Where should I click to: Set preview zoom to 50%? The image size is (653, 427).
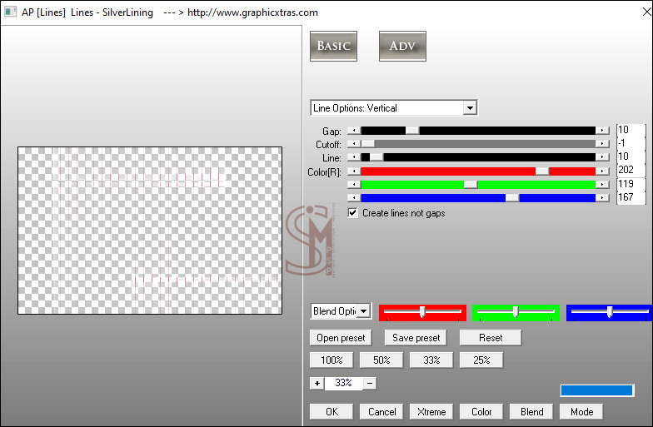381,360
